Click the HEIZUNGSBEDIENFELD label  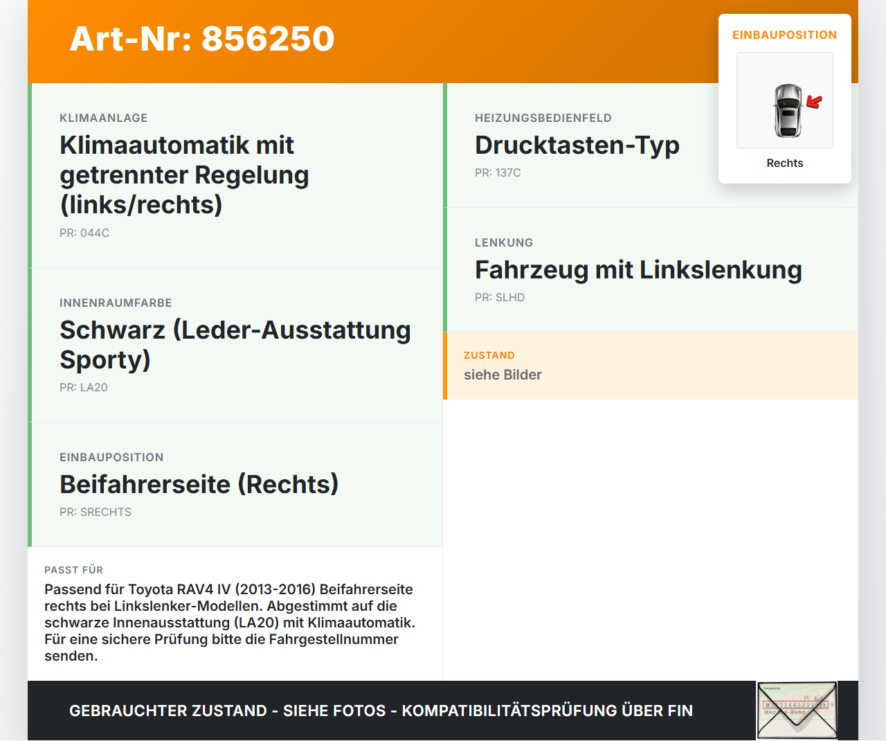pyautogui.click(x=543, y=118)
